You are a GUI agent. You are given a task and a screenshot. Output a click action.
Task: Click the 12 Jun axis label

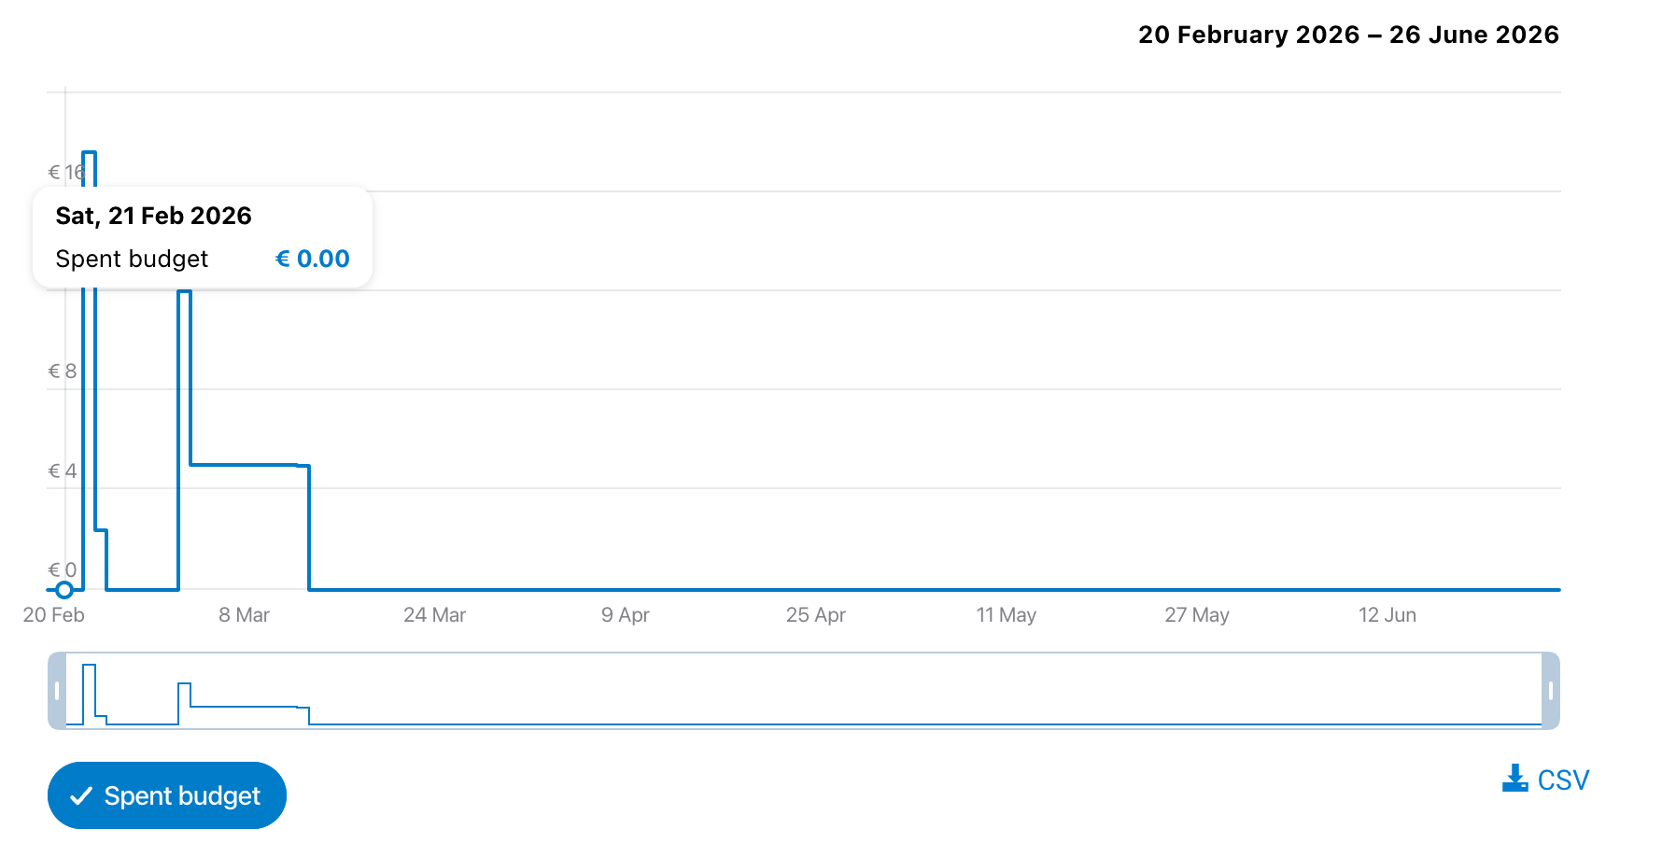(1387, 615)
